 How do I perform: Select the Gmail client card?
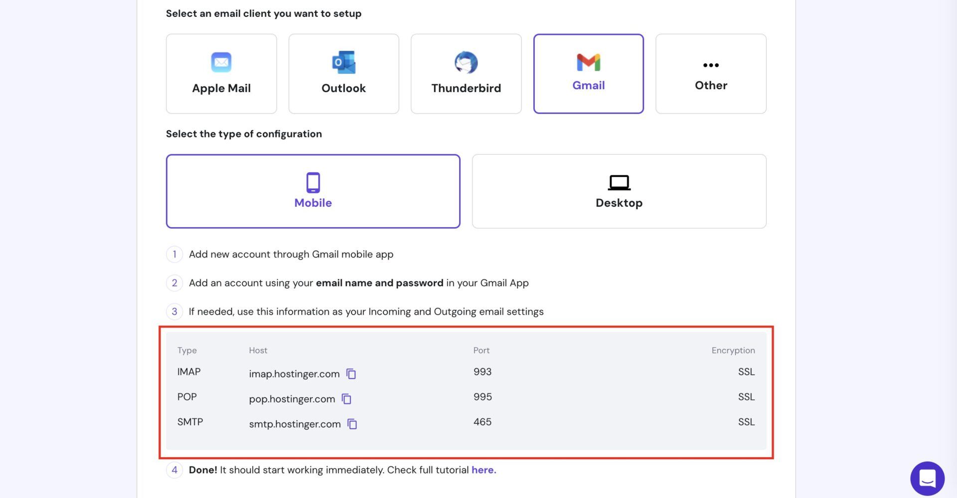click(x=588, y=74)
